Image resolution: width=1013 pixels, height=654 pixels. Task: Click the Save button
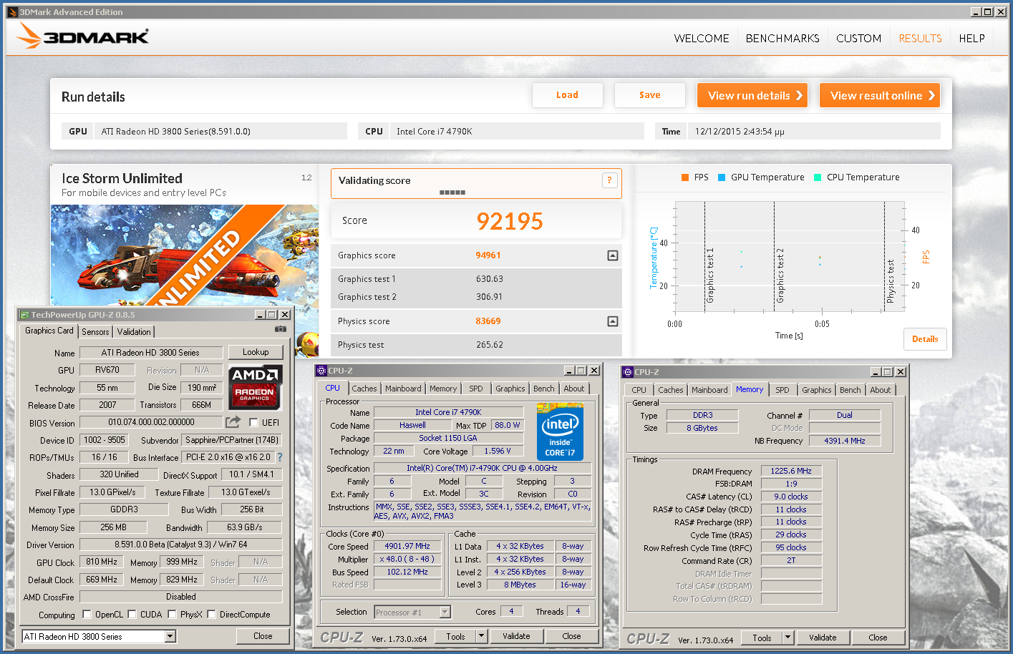(x=649, y=95)
